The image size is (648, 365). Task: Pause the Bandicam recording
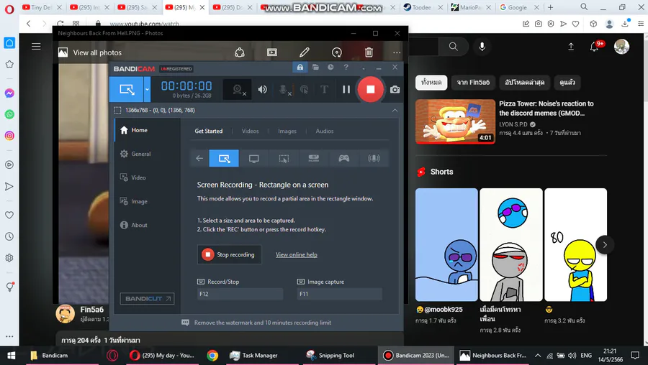[346, 89]
